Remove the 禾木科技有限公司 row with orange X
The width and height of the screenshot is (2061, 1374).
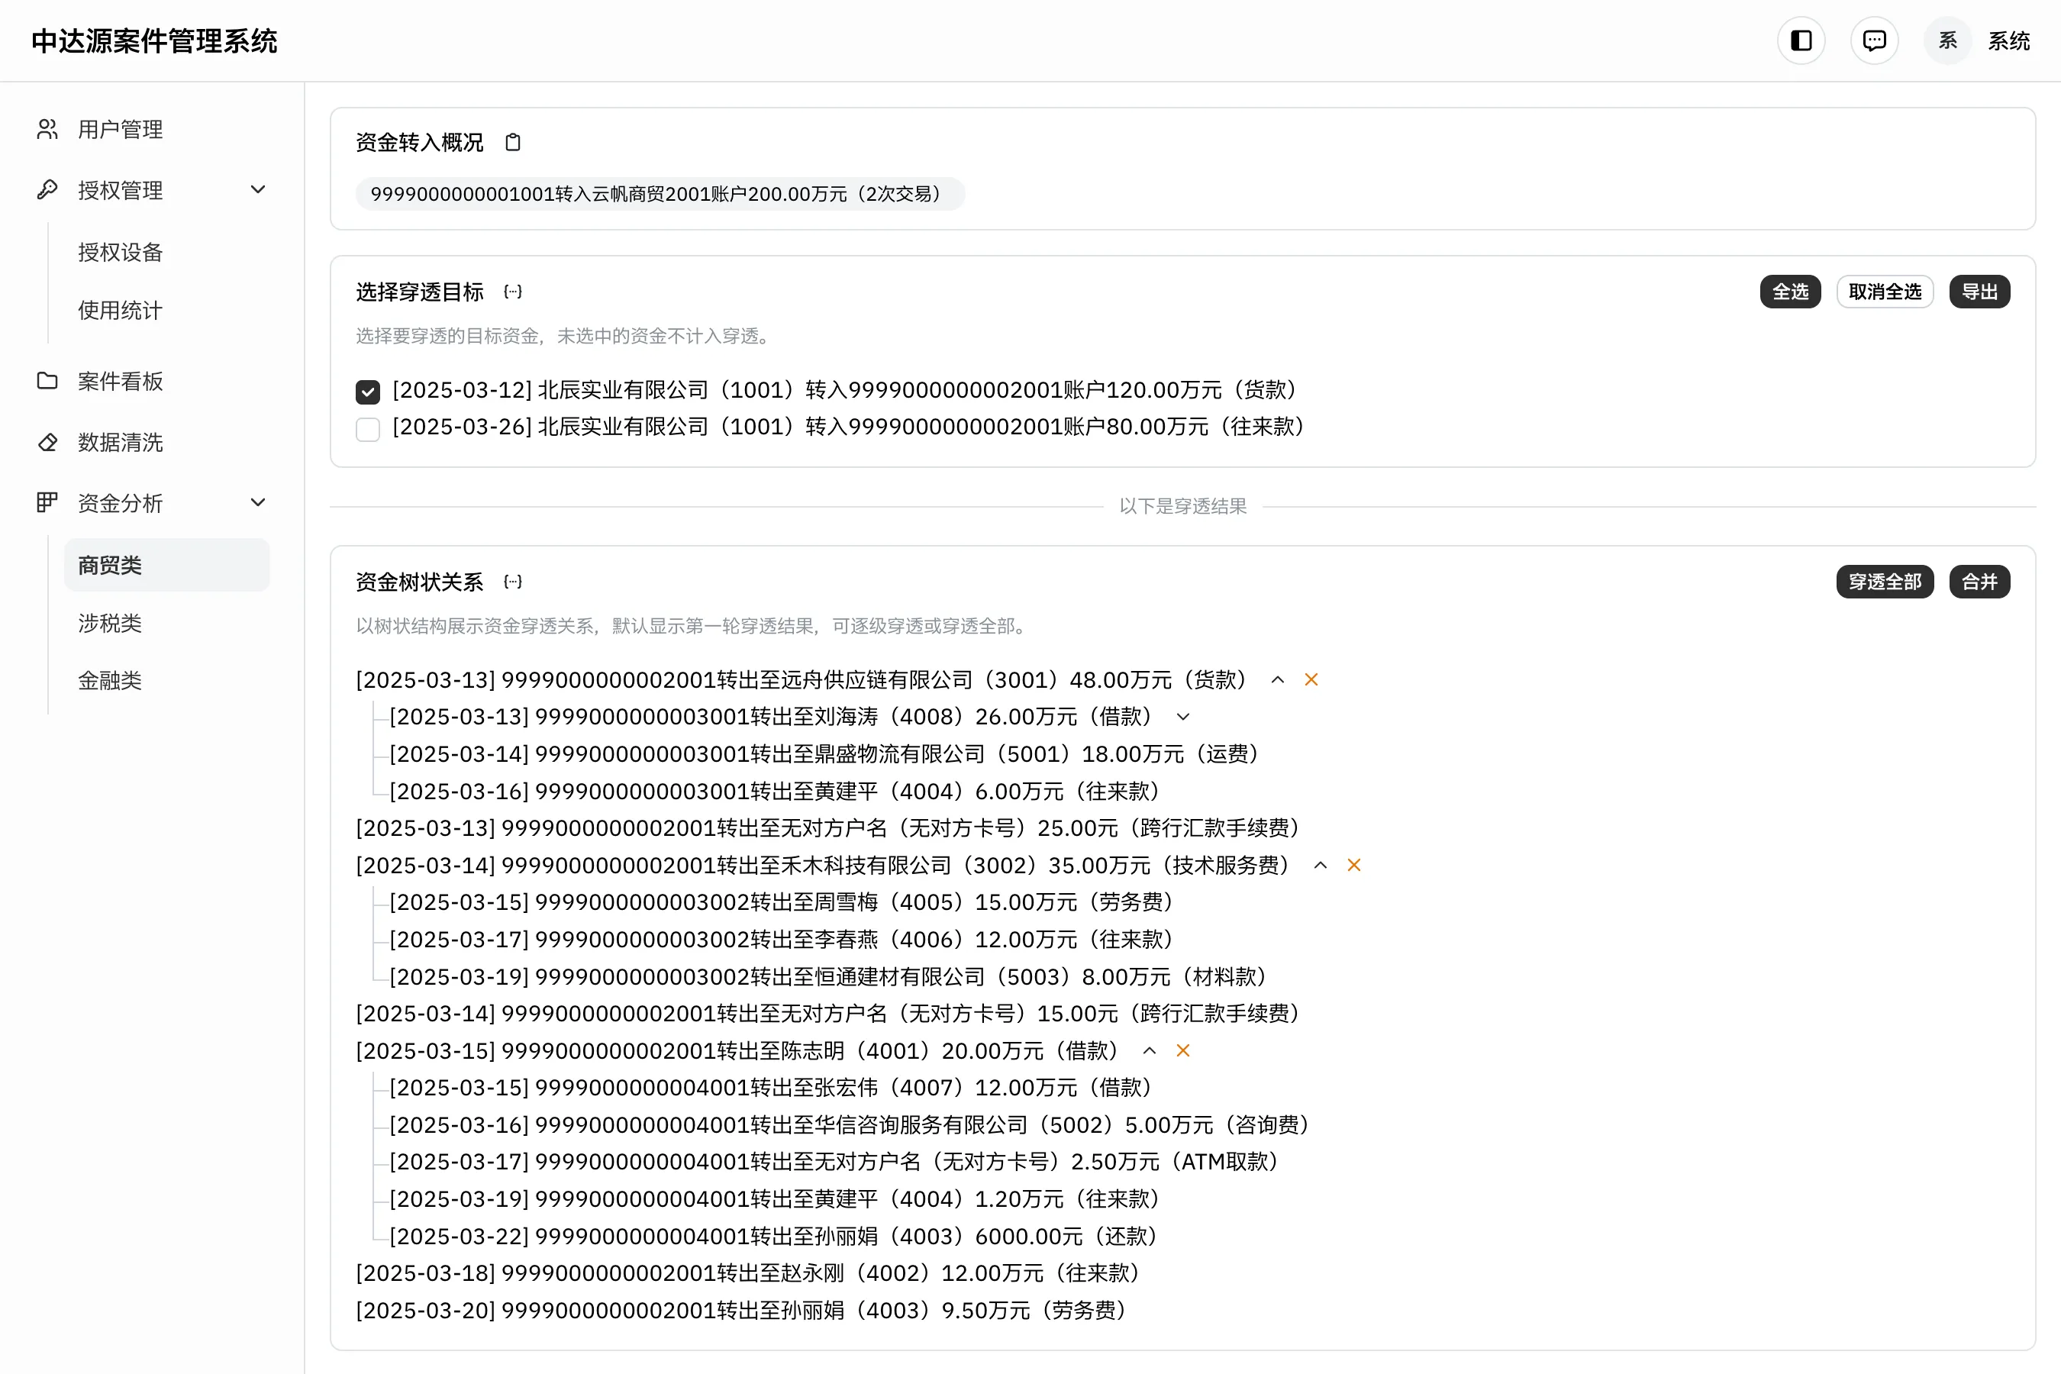[x=1354, y=866]
